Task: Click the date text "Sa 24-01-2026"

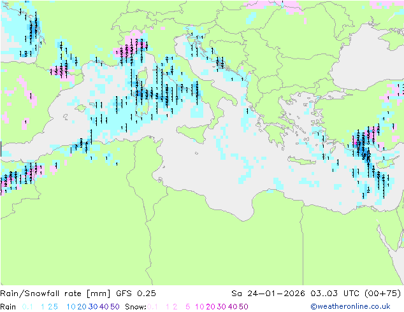Action: pyautogui.click(x=268, y=294)
